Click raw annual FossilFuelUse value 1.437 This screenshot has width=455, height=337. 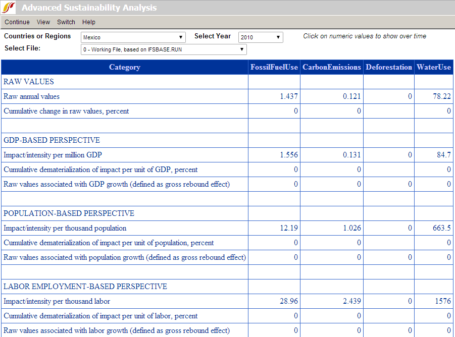point(289,96)
